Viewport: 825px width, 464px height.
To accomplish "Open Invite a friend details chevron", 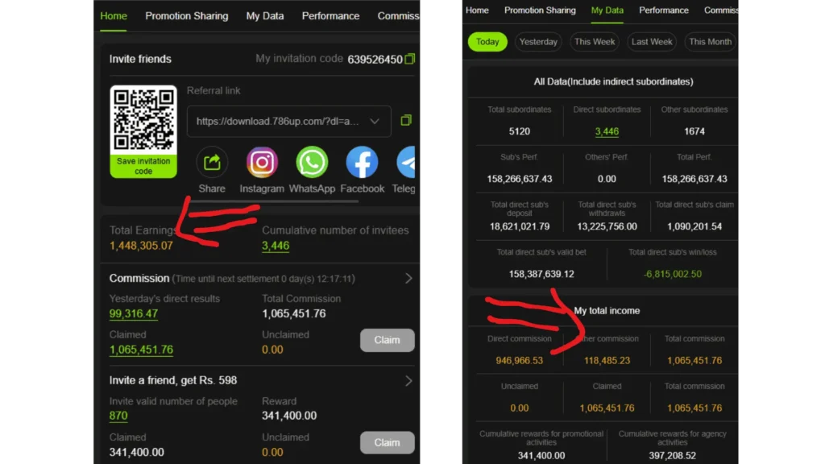I will coord(408,380).
